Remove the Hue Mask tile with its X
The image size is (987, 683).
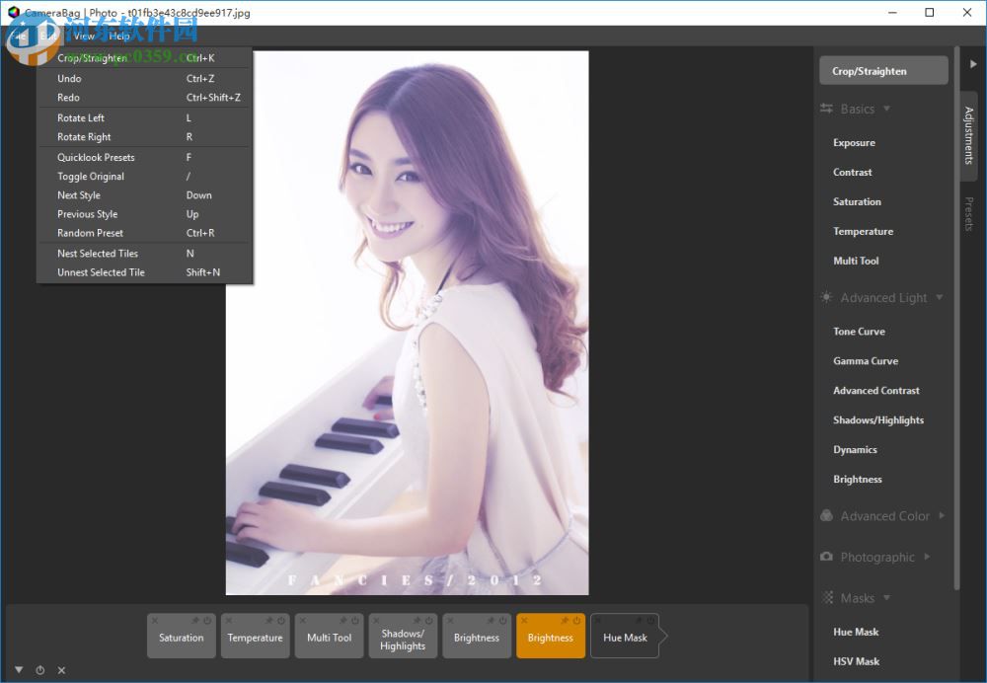coord(598,620)
